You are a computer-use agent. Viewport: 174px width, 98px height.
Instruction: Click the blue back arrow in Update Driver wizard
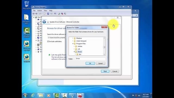[44, 22]
